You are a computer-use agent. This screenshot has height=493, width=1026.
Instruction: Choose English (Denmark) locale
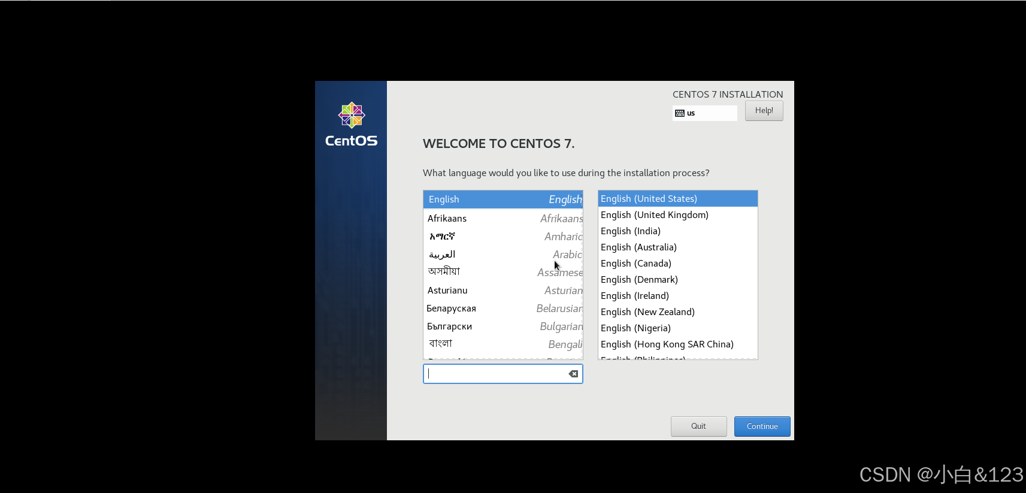pyautogui.click(x=677, y=280)
